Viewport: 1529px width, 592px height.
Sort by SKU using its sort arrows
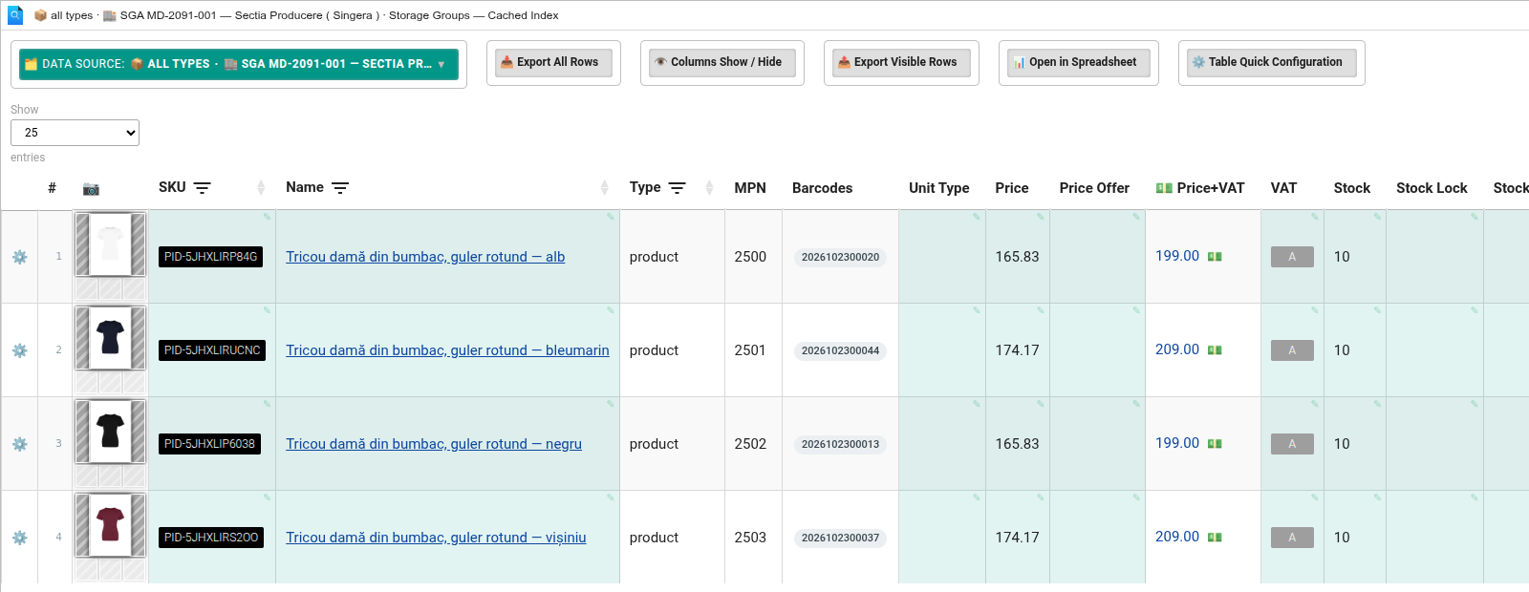tap(261, 188)
